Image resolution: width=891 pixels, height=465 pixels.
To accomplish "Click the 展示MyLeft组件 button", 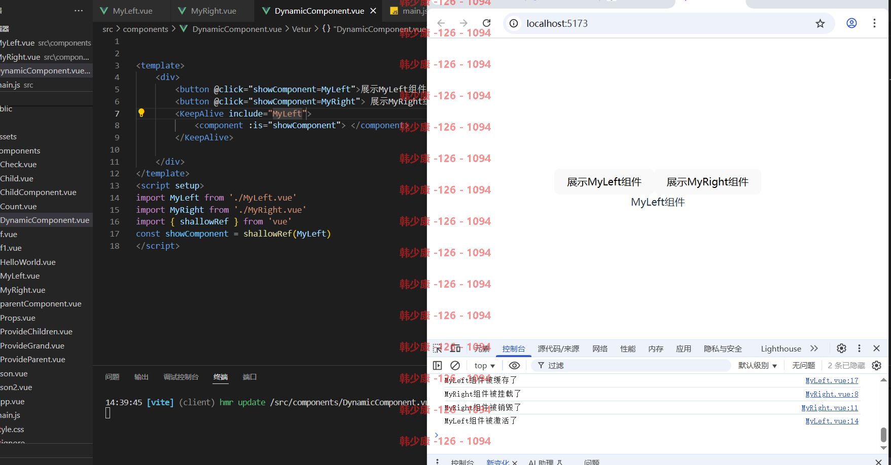I will (604, 182).
